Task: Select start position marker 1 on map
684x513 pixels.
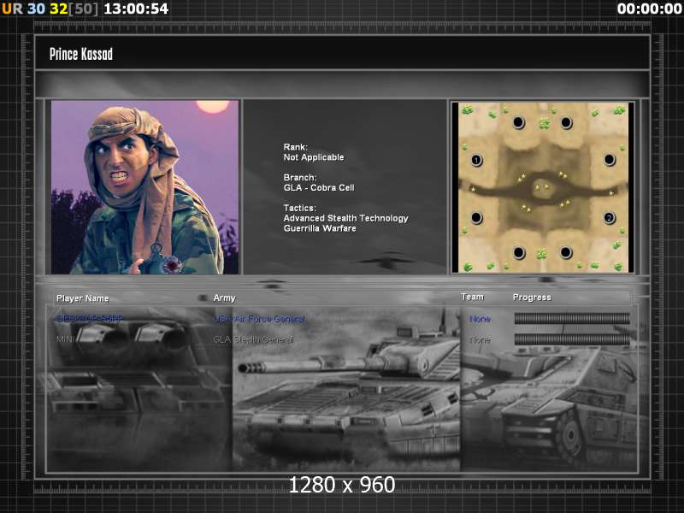Action: click(476, 160)
